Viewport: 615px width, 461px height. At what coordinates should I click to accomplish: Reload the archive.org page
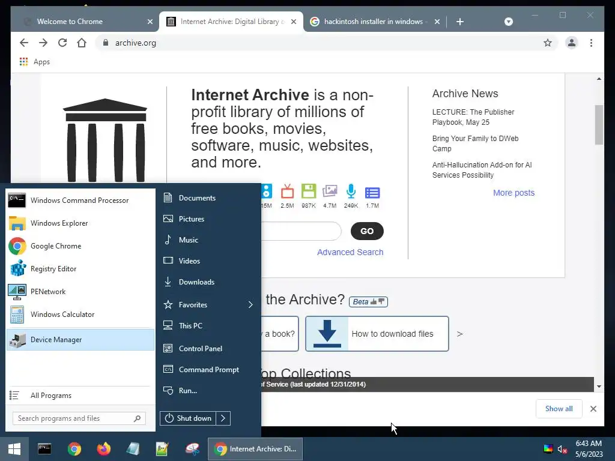[x=62, y=43]
